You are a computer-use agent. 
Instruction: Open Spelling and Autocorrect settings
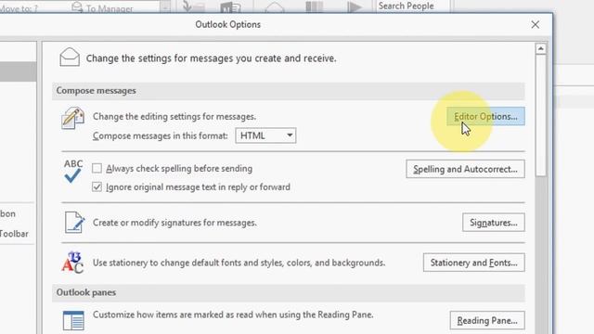465,169
